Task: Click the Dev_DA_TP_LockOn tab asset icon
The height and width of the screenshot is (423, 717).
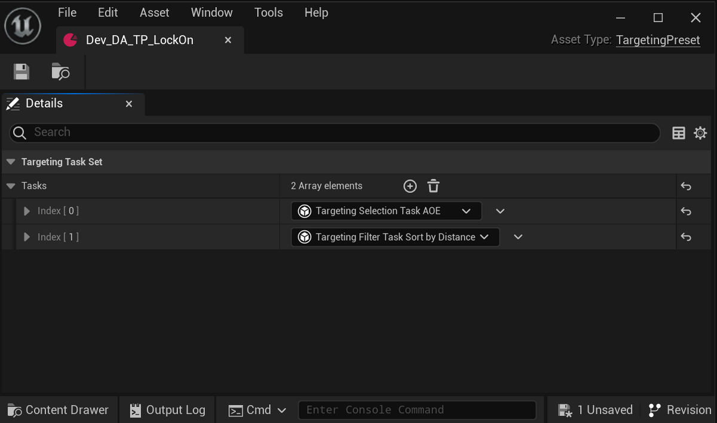Action: pos(71,40)
